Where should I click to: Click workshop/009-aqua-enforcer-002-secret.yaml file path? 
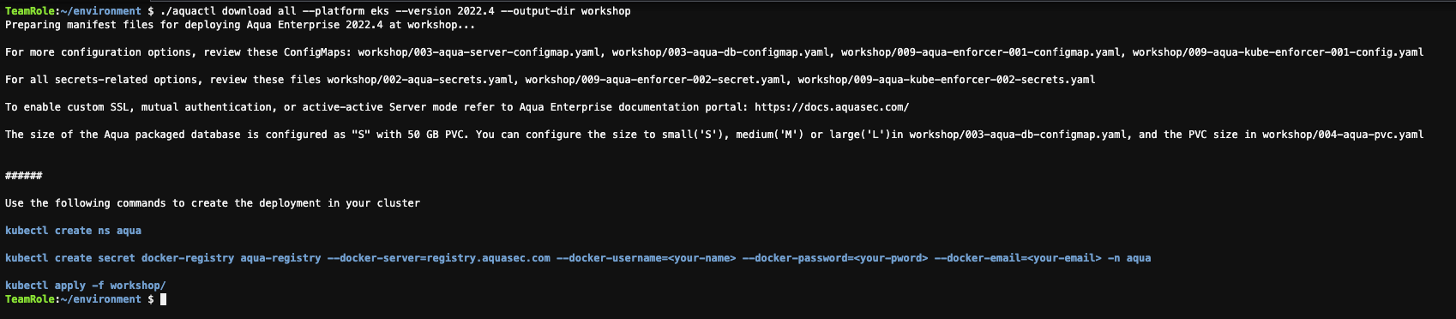click(655, 80)
